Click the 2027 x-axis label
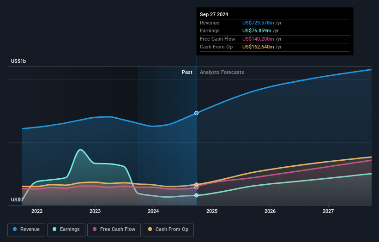This screenshot has width=379, height=242. [328, 212]
